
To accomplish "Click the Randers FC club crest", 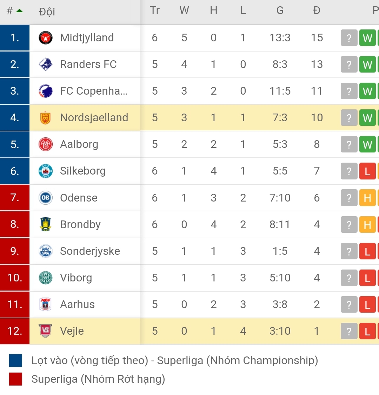I will (46, 64).
